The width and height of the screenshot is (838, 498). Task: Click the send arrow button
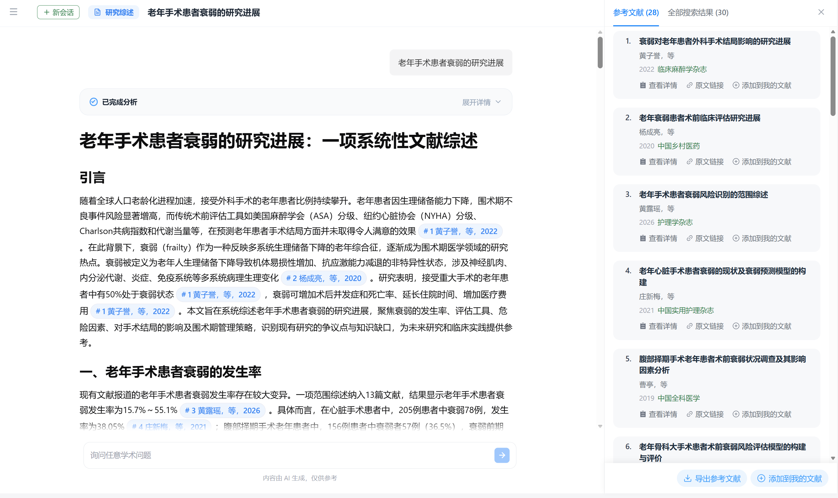[502, 455]
